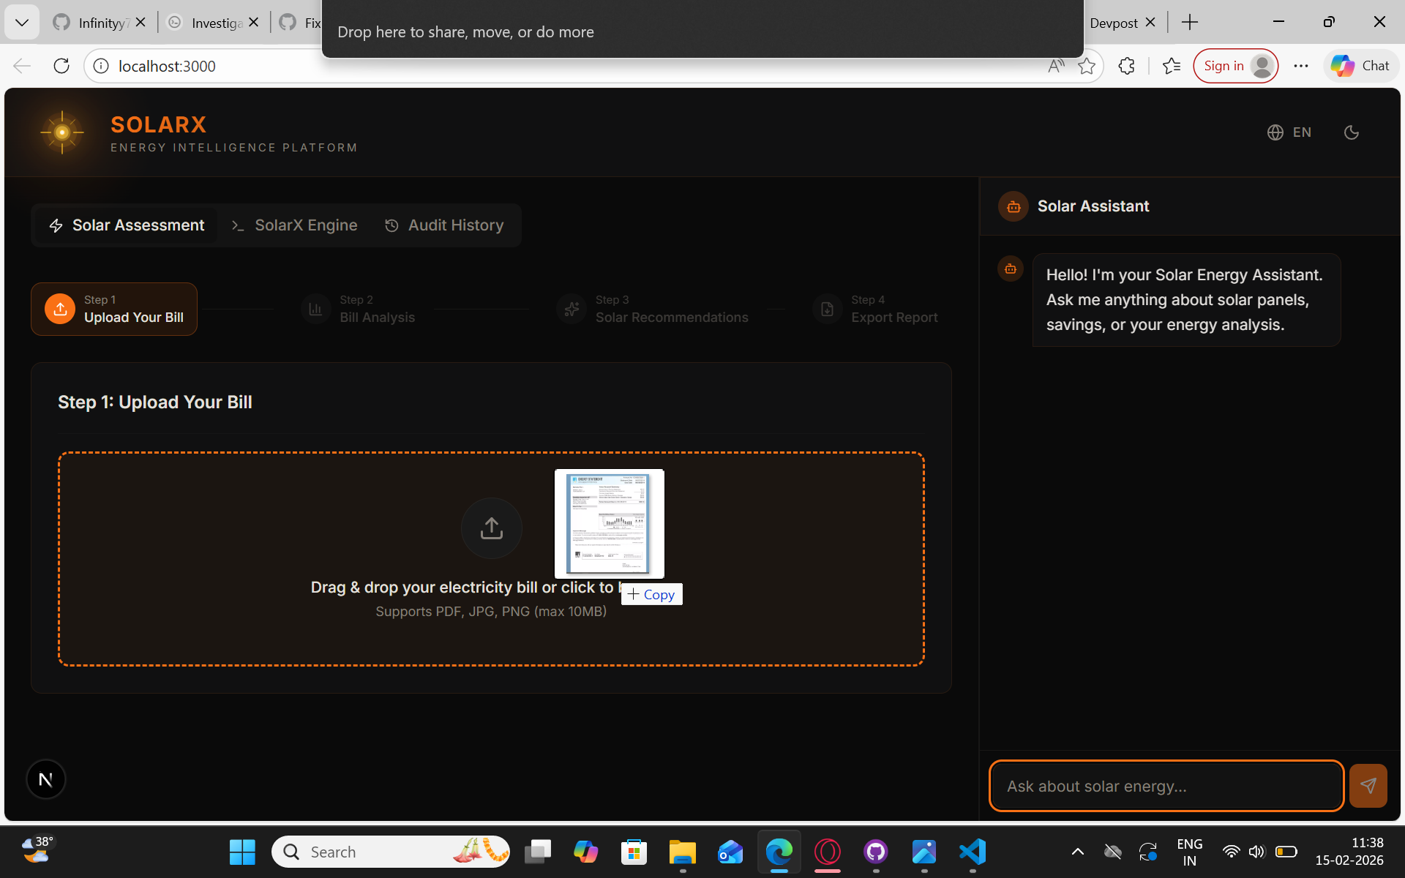
Task: Open the Next.js dev tools badge
Action: 45,779
